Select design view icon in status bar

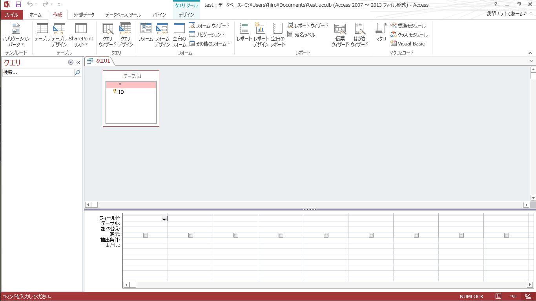click(528, 296)
